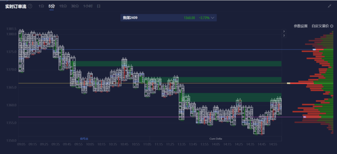Switch to the 15分 timeframe
The width and height of the screenshot is (337, 154).
pos(63,6)
